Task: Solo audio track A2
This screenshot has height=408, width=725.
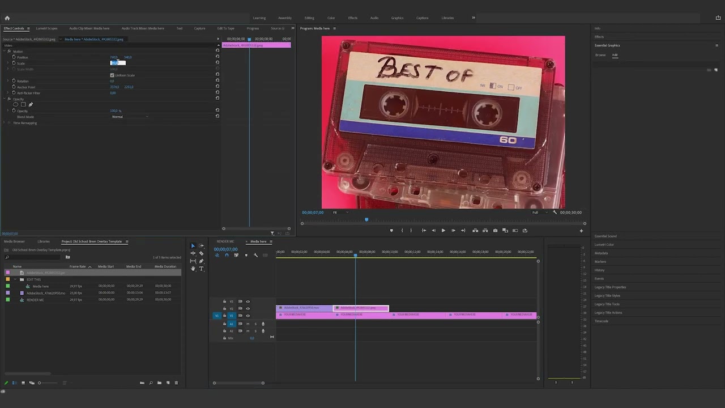Action: coord(255,331)
